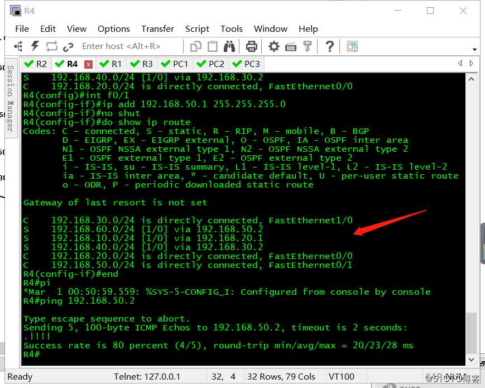The height and width of the screenshot is (388, 485).
Task: Open the Window menu
Action: click(x=271, y=29)
